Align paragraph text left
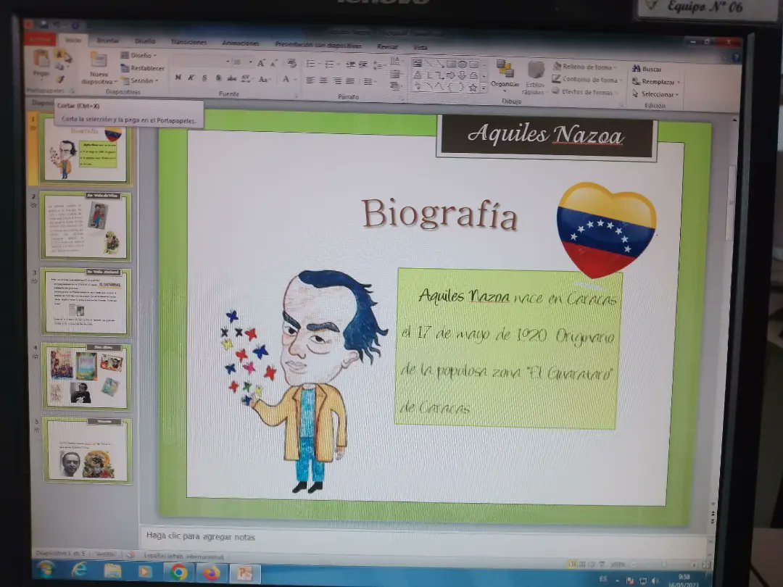The image size is (783, 587). [x=310, y=80]
